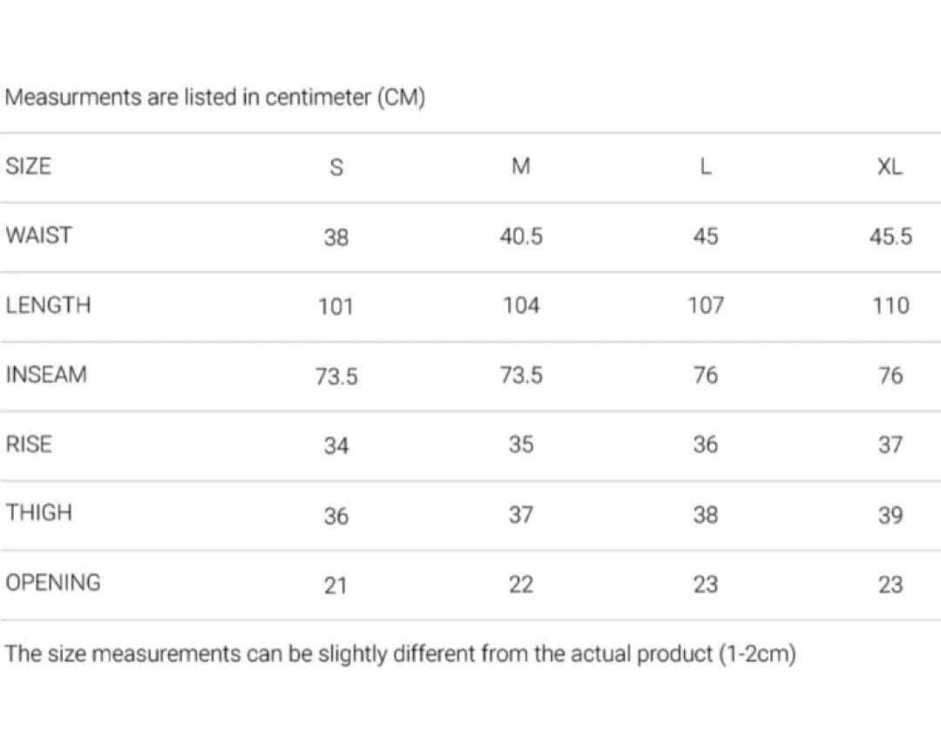Select the XL size column header
The height and width of the screenshot is (747, 941).
(x=890, y=167)
